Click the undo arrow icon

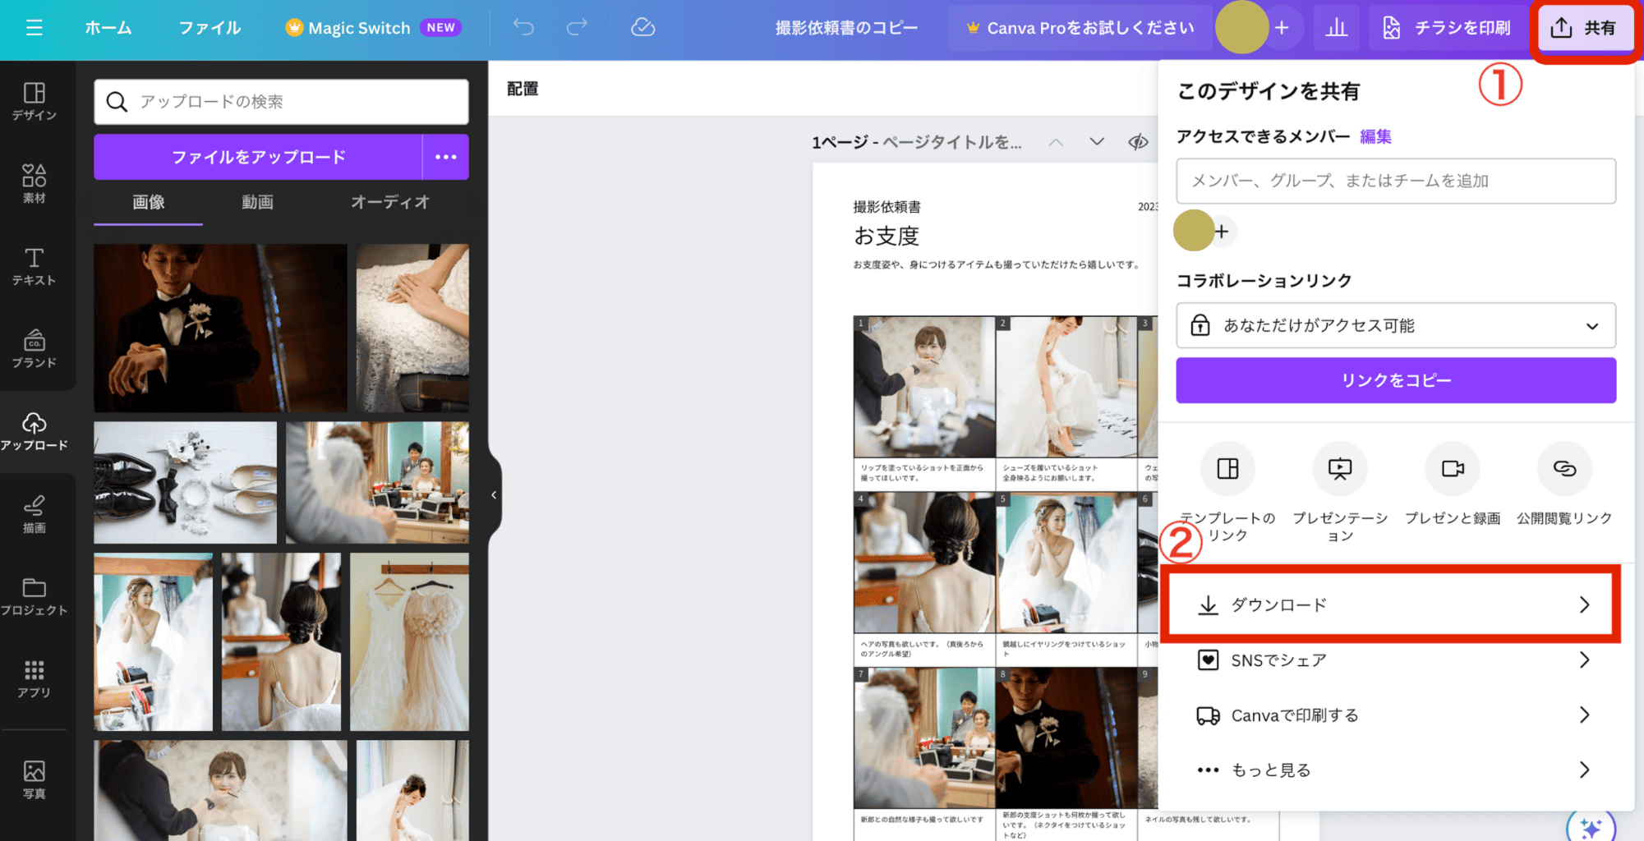(523, 28)
